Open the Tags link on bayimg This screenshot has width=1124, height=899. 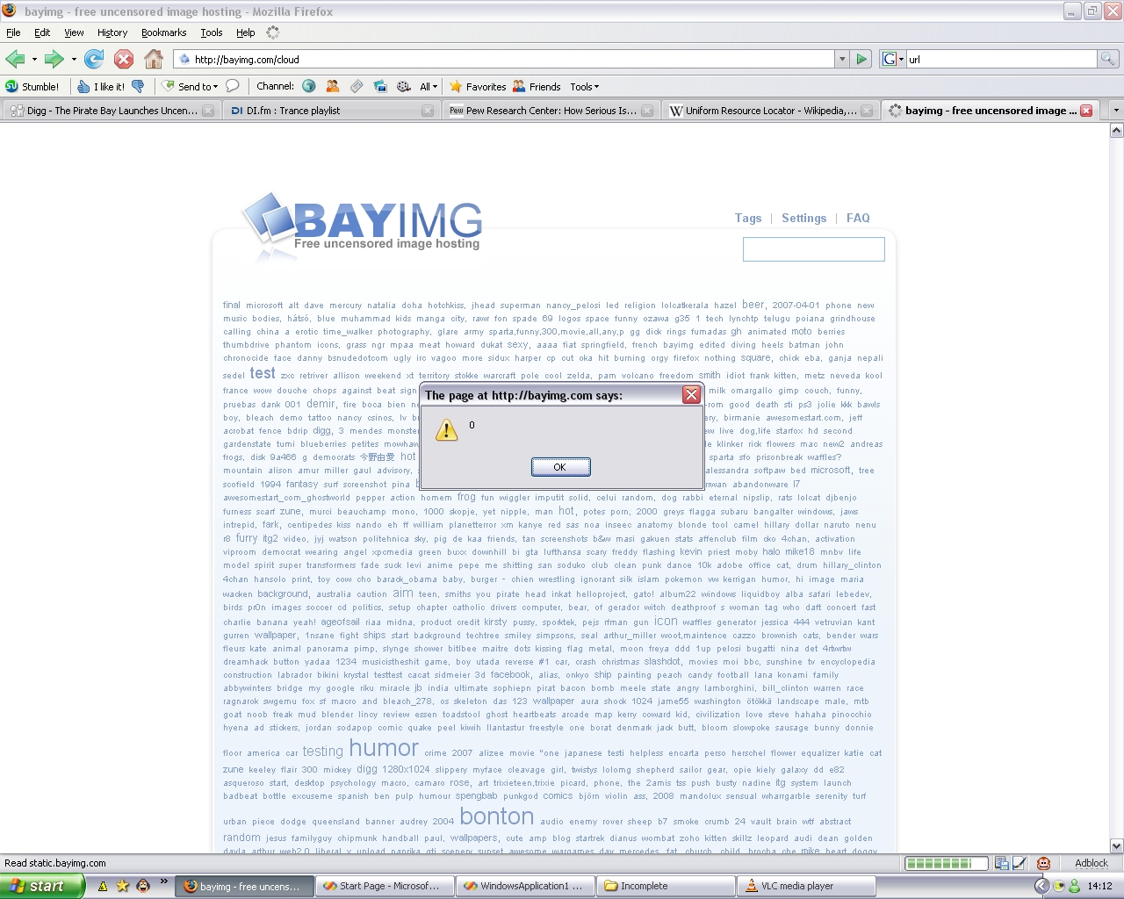(748, 218)
